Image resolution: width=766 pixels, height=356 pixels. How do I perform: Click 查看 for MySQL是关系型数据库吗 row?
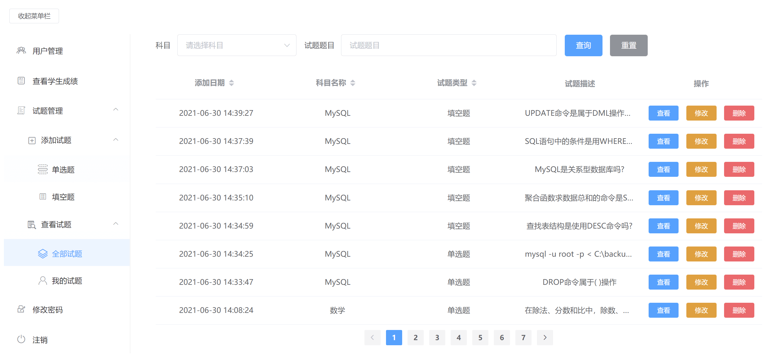[x=663, y=169]
